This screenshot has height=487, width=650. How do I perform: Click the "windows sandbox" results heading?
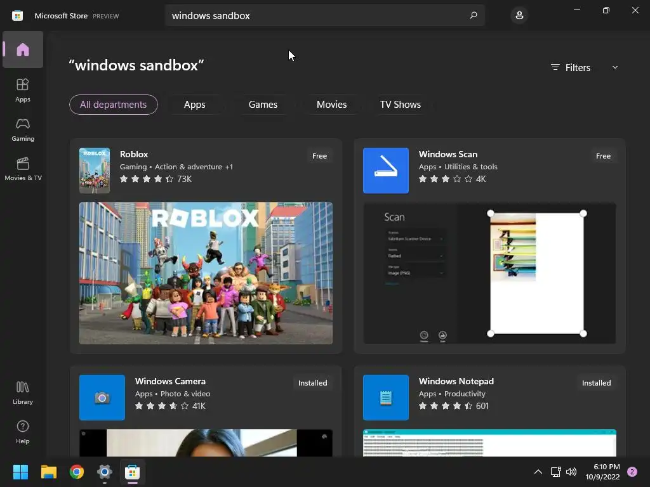(x=136, y=65)
